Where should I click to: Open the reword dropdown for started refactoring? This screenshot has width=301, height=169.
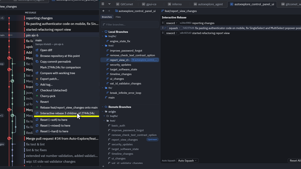172,33
